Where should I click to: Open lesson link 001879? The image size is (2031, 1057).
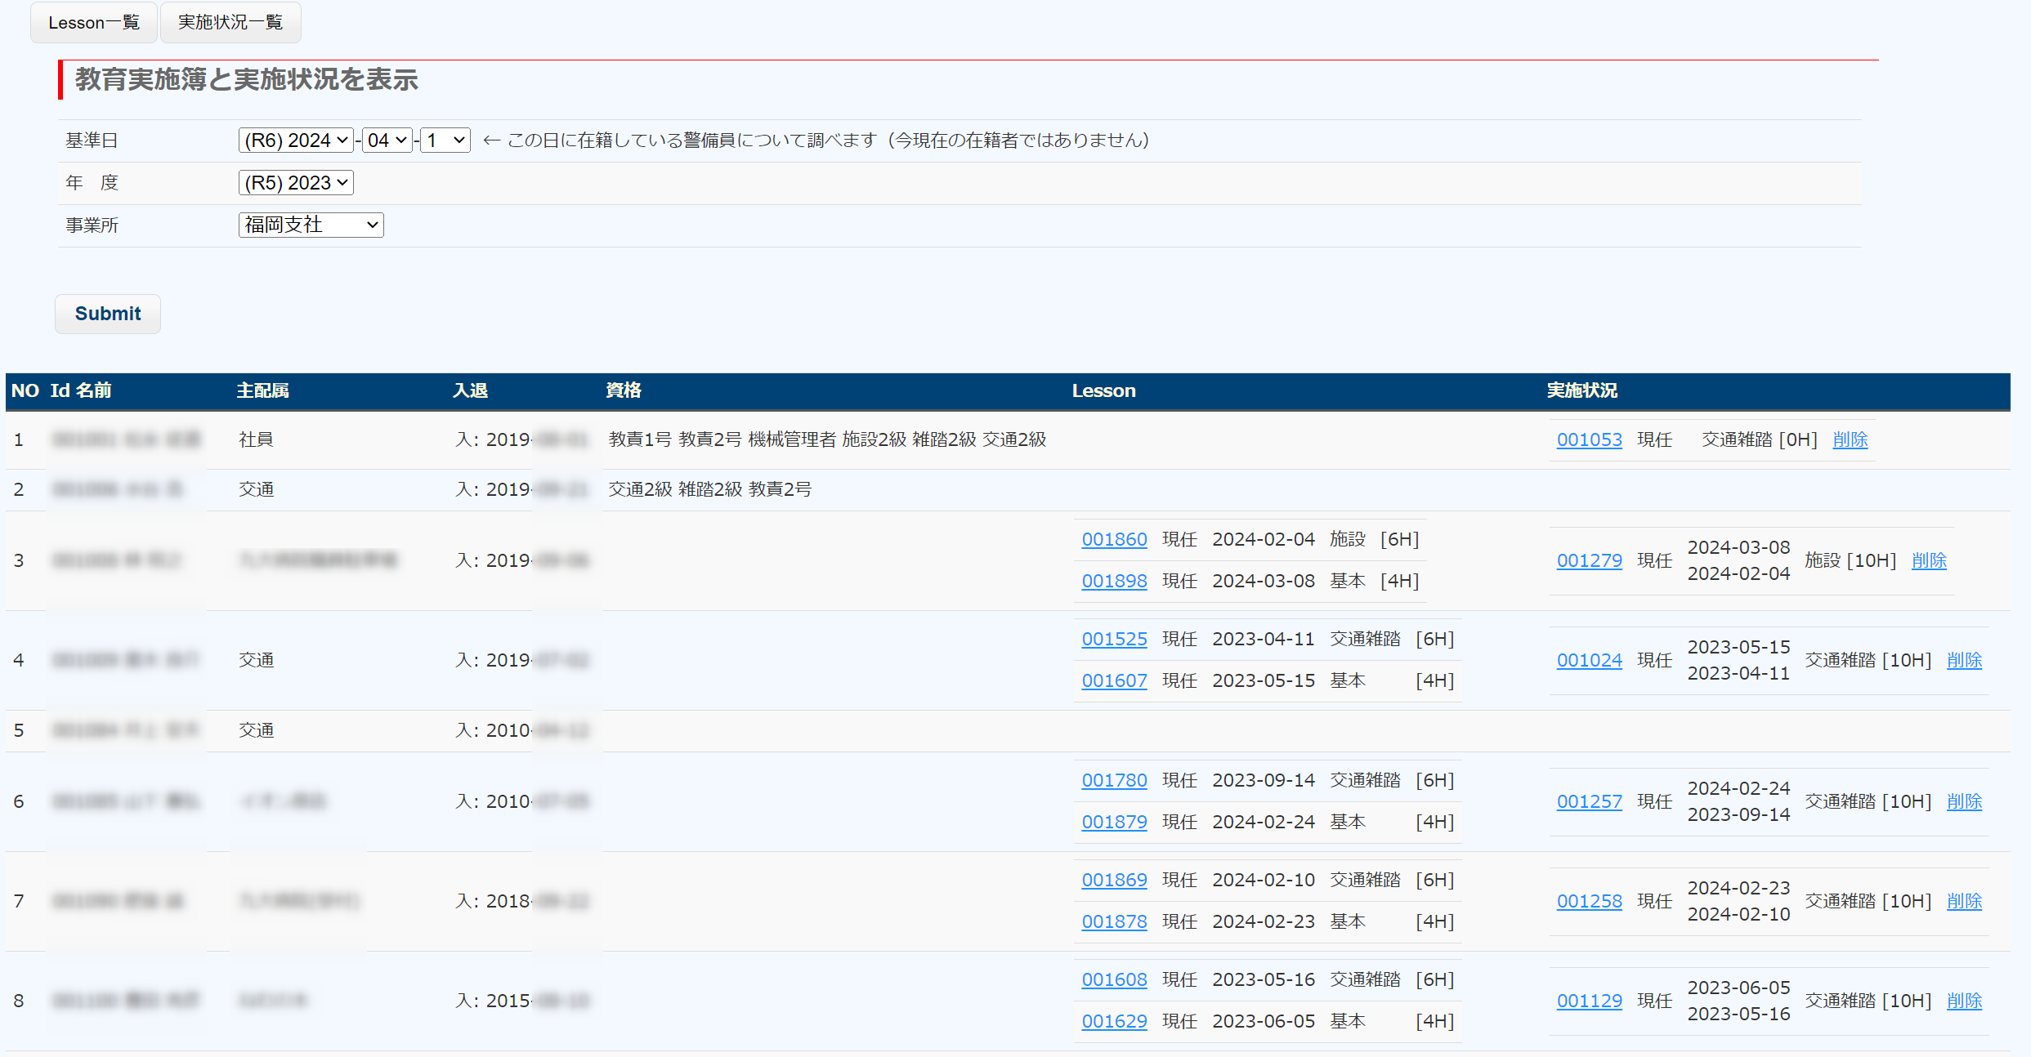[1114, 823]
